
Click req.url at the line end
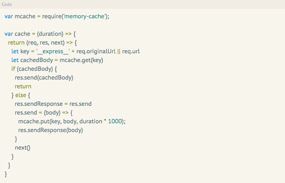pyautogui.click(x=131, y=51)
